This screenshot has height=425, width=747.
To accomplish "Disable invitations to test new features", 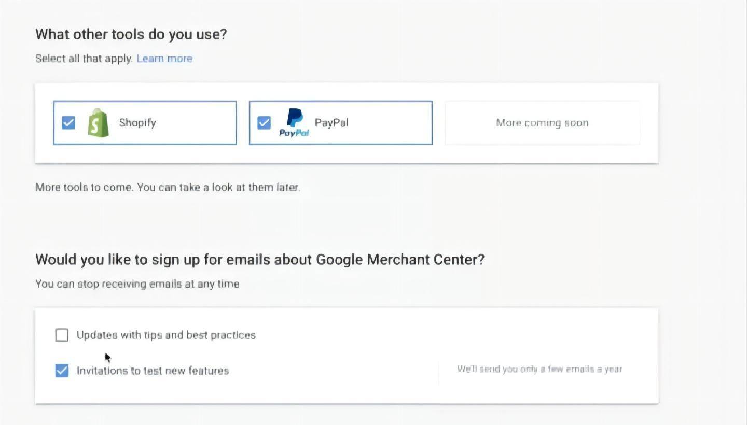I will [62, 371].
